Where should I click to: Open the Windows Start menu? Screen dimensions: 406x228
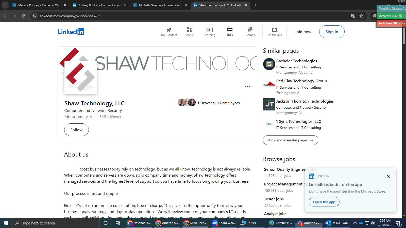point(6,223)
